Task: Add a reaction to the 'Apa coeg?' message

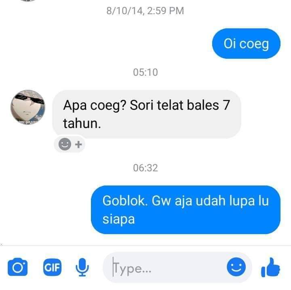Action: click(65, 144)
